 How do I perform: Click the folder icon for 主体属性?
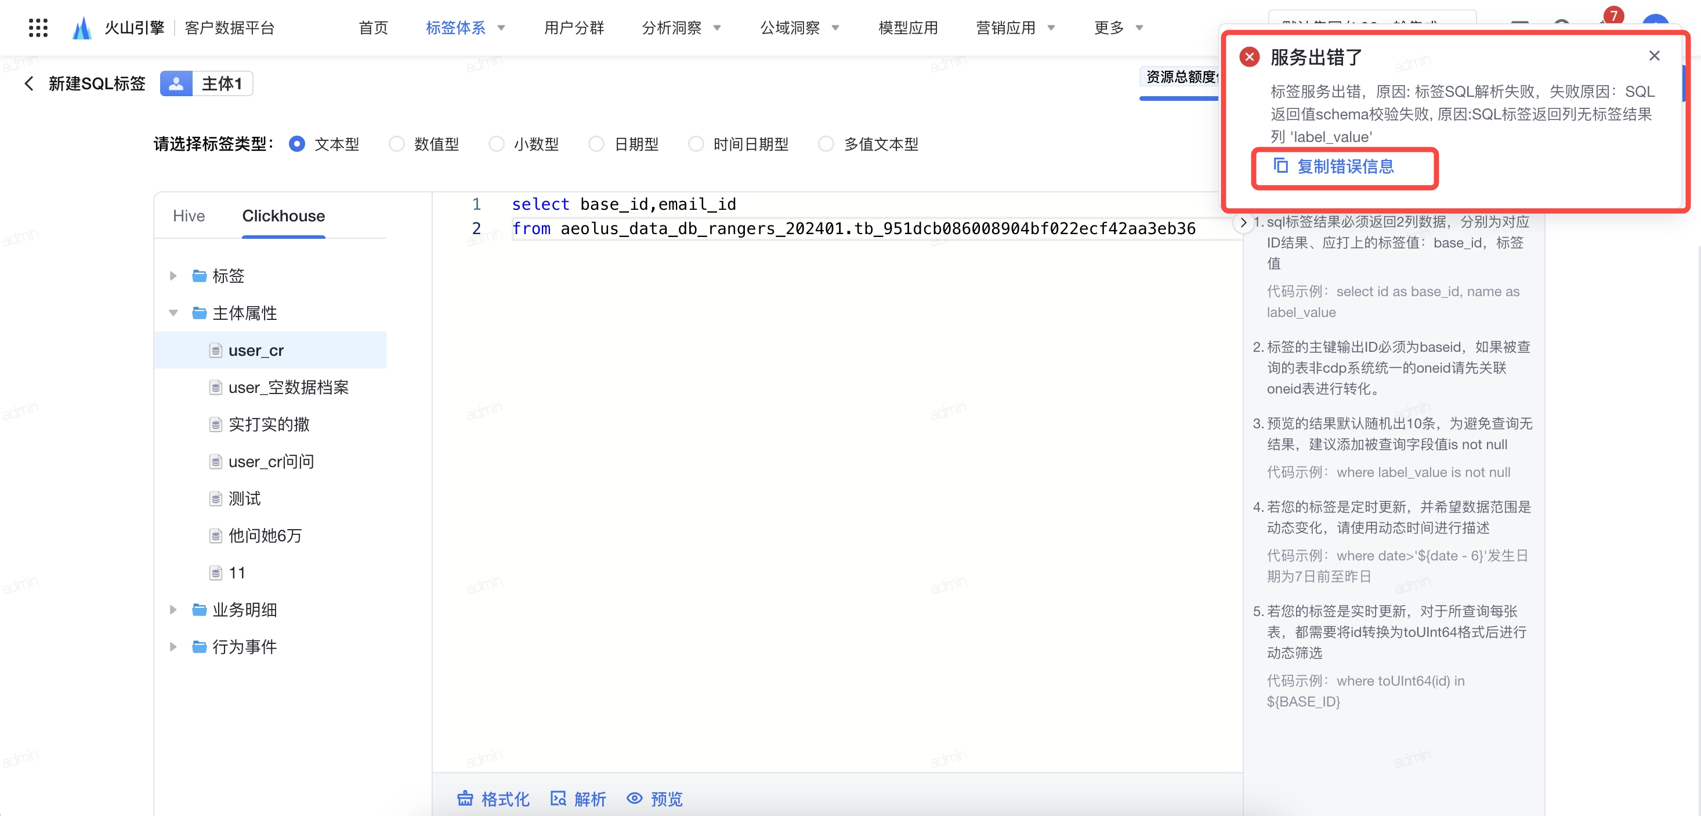pos(200,313)
